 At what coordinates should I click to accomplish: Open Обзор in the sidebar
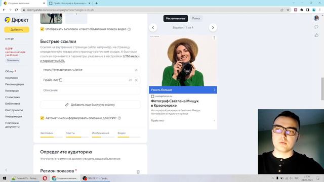tap(9, 71)
